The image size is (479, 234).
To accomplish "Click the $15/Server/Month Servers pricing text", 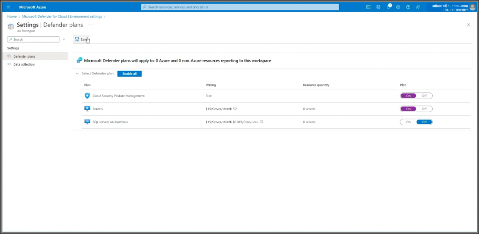I will tap(219, 109).
